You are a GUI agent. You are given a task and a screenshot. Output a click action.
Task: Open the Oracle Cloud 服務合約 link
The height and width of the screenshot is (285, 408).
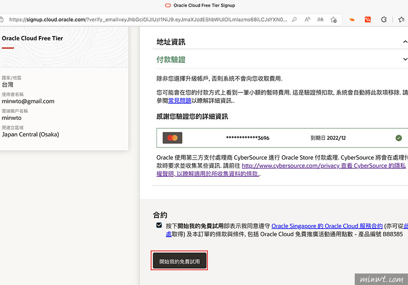pyautogui.click(x=327, y=226)
